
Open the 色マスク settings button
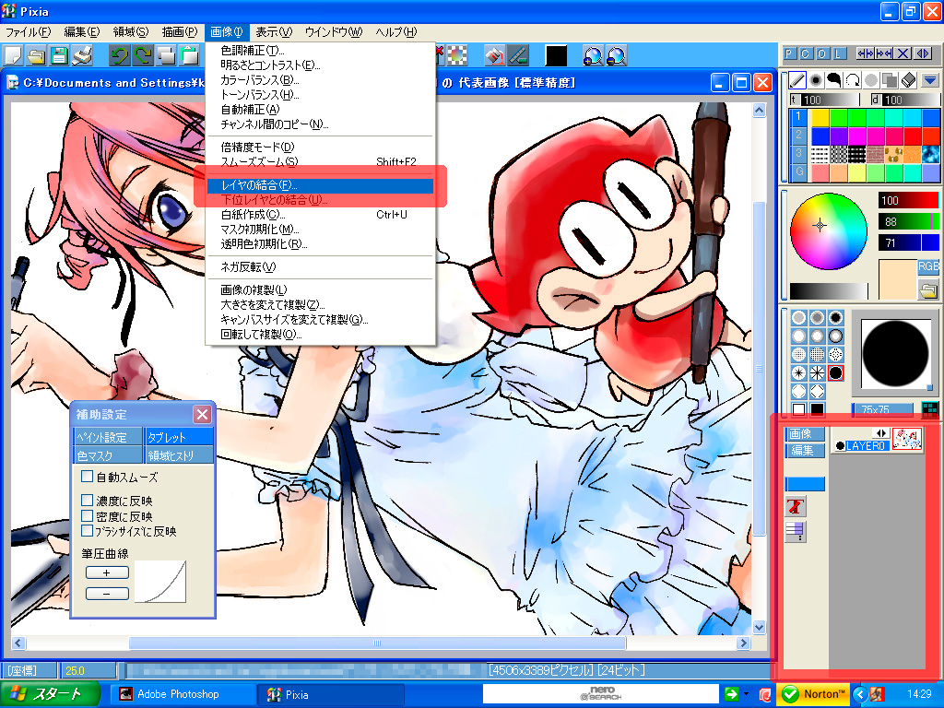point(109,455)
